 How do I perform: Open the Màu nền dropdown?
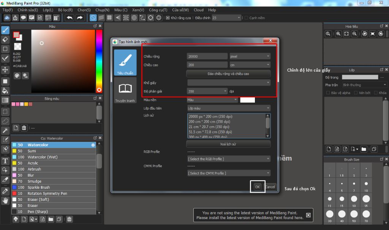212,100
